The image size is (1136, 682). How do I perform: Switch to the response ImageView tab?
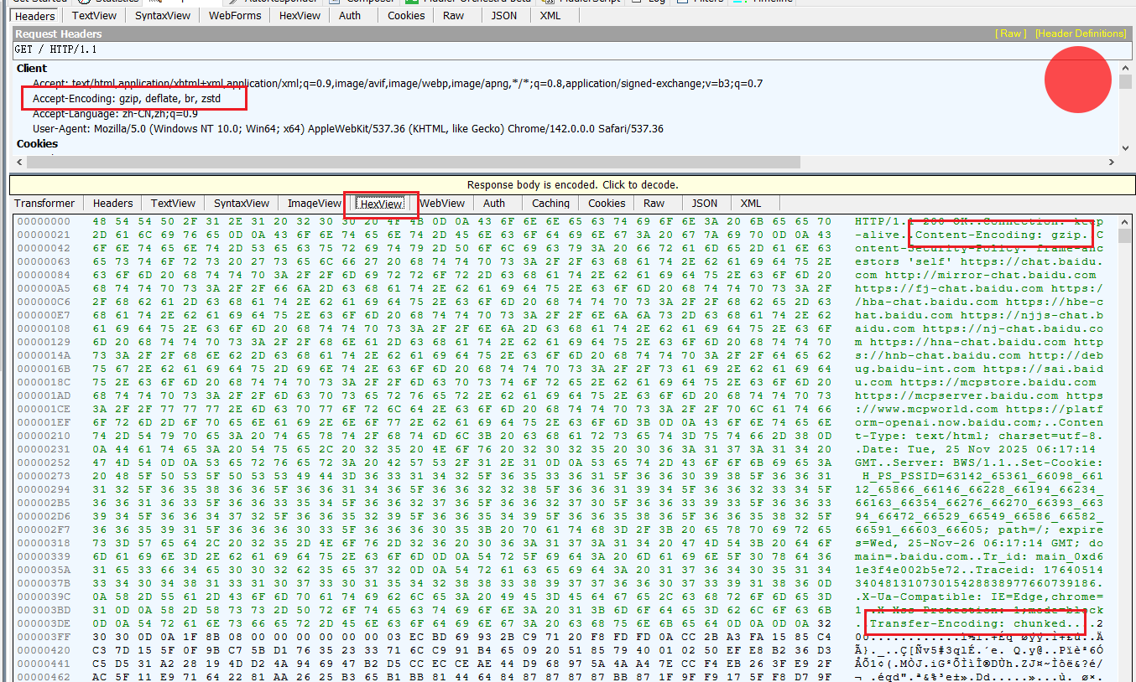pyautogui.click(x=315, y=203)
